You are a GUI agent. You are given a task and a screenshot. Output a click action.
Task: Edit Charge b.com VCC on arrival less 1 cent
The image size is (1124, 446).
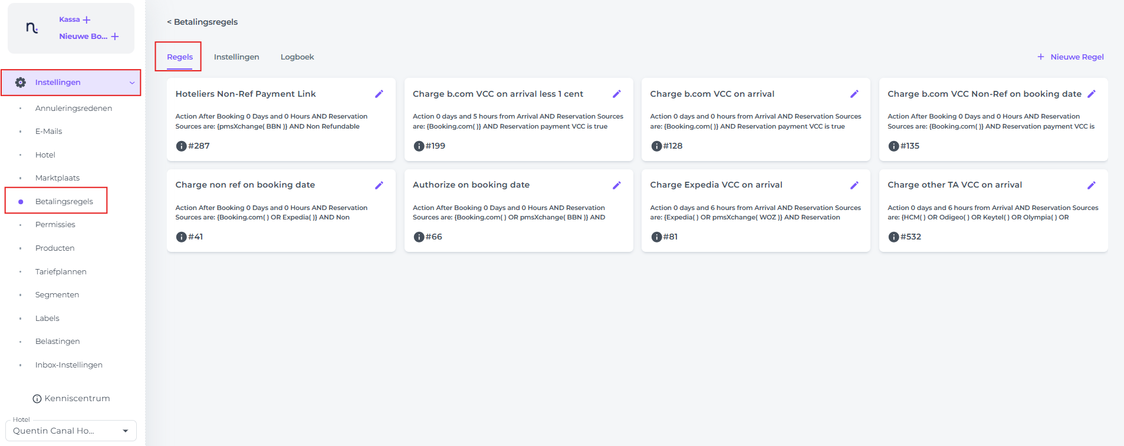pyautogui.click(x=616, y=94)
